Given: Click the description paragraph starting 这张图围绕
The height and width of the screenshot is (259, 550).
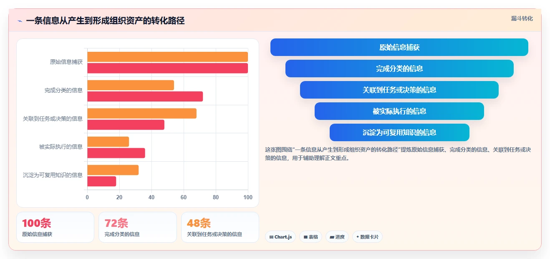Looking at the screenshot, I should pos(398,154).
